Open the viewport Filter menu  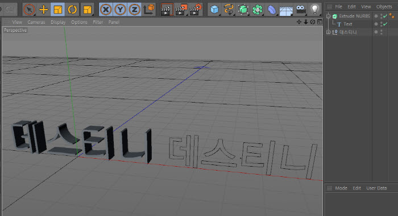coord(98,22)
